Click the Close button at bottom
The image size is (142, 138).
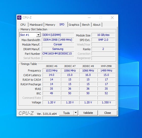click(108, 113)
